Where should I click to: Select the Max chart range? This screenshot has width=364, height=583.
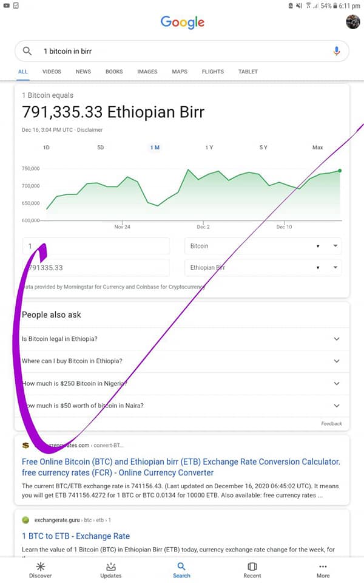pyautogui.click(x=317, y=148)
